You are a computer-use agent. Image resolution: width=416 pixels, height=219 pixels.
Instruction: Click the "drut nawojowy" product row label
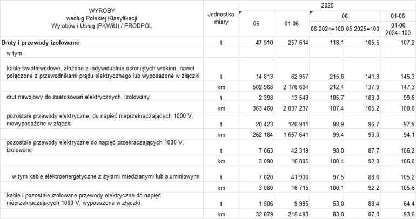(x=78, y=97)
